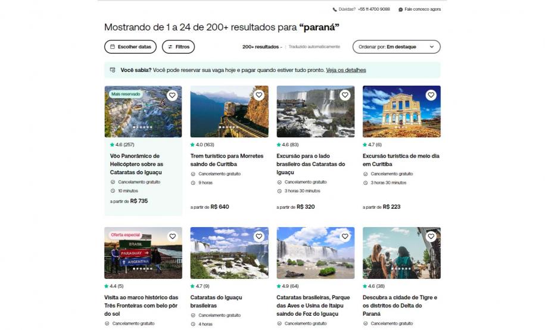Click the chat icon for Fale conosco agora
Screen dimensions: 545x330
[401, 10]
